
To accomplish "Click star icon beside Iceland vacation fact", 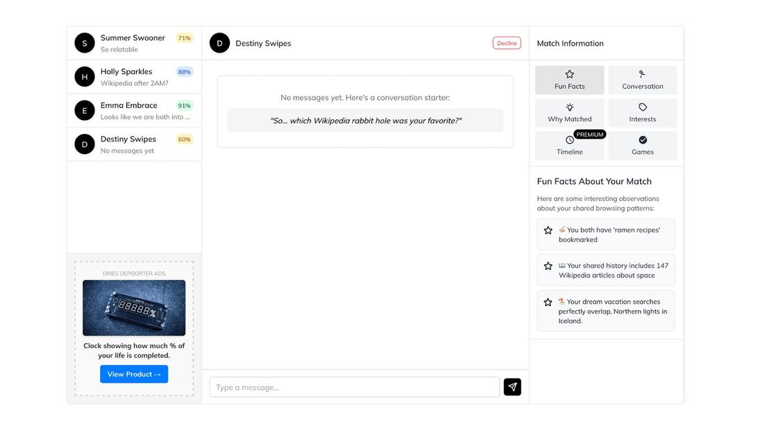I will click(548, 302).
